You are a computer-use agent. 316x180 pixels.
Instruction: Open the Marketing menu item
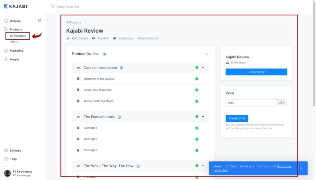[17, 51]
